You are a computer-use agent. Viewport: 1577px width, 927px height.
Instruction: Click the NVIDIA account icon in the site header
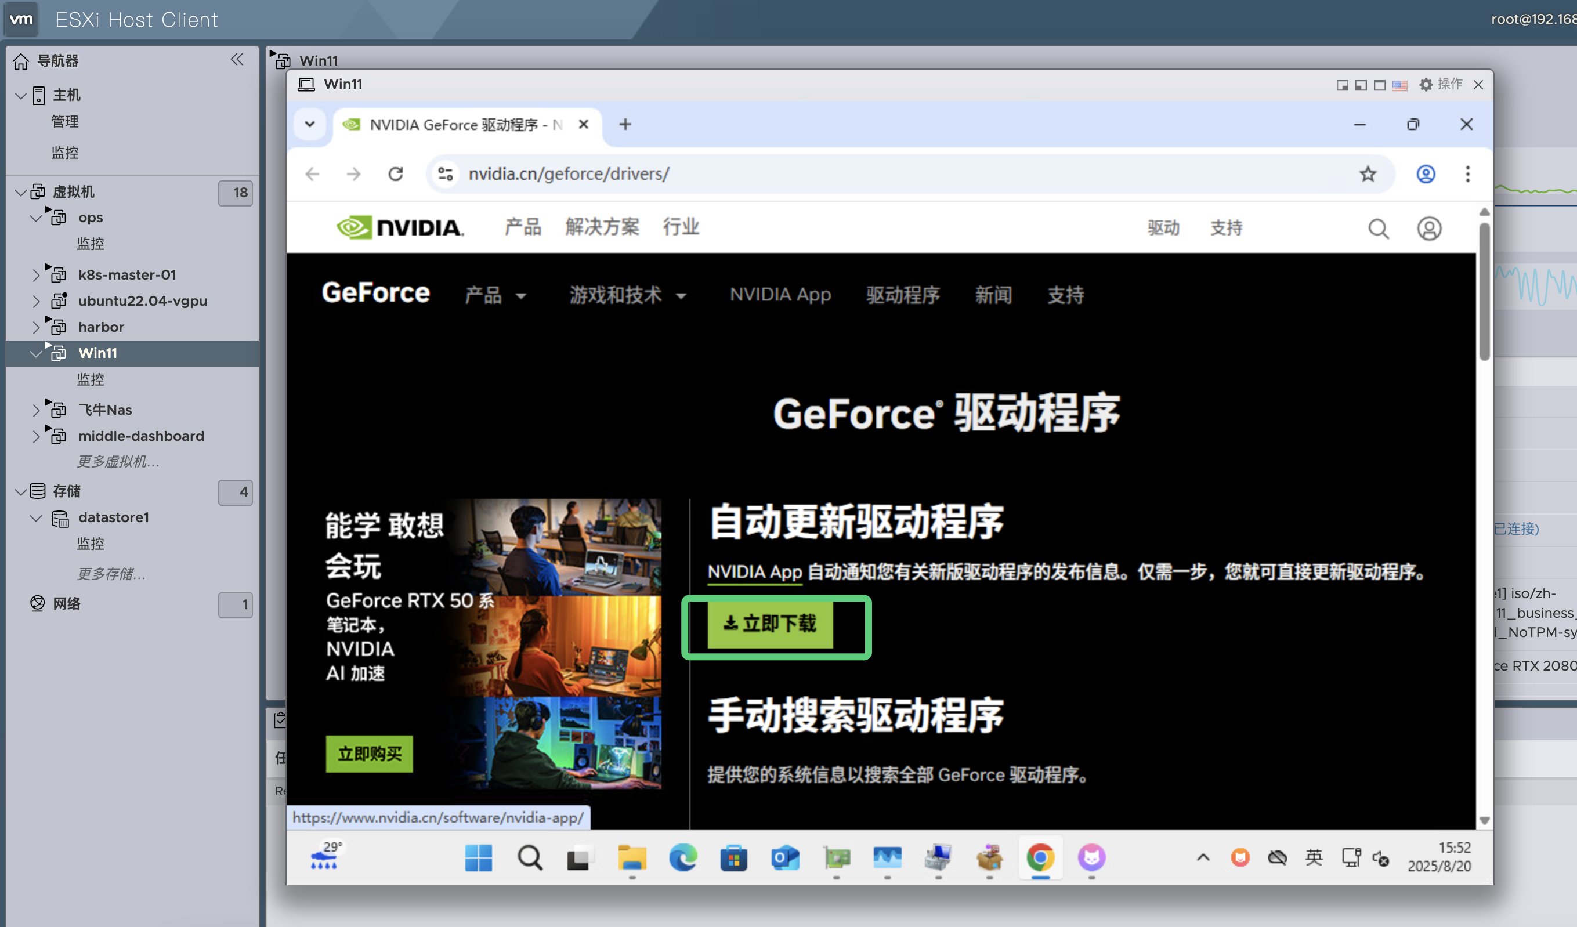click(1430, 229)
